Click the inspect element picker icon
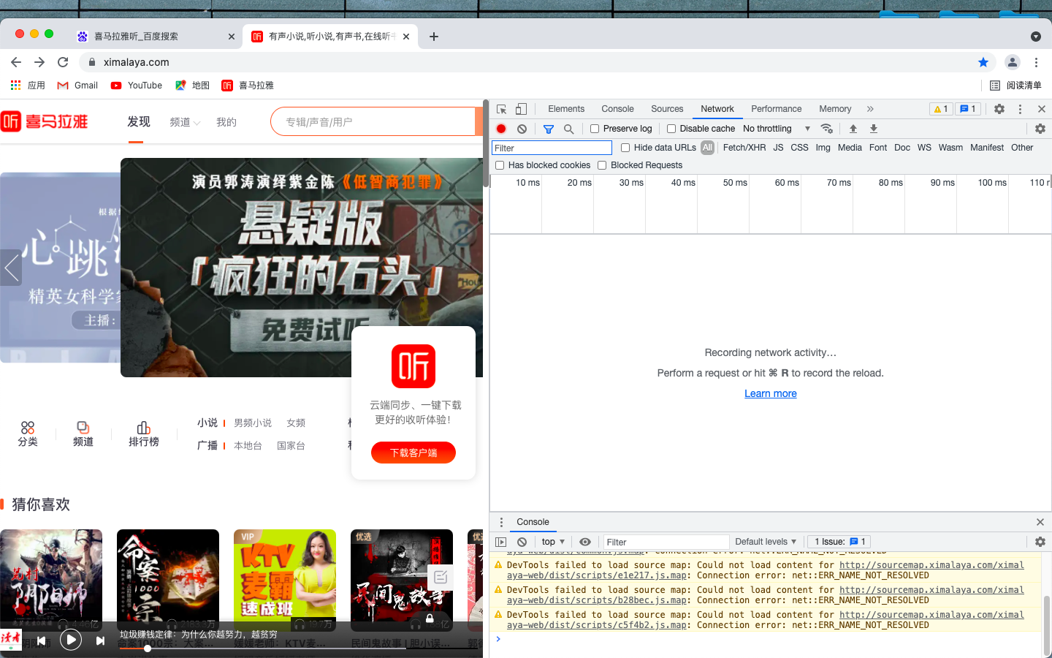 pyautogui.click(x=502, y=109)
